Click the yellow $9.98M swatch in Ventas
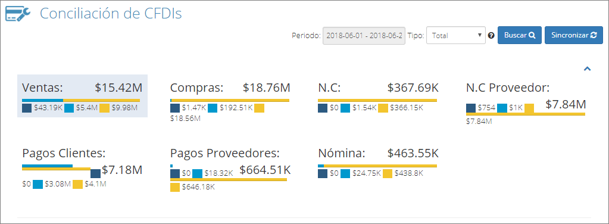609x224 pixels. click(105, 108)
